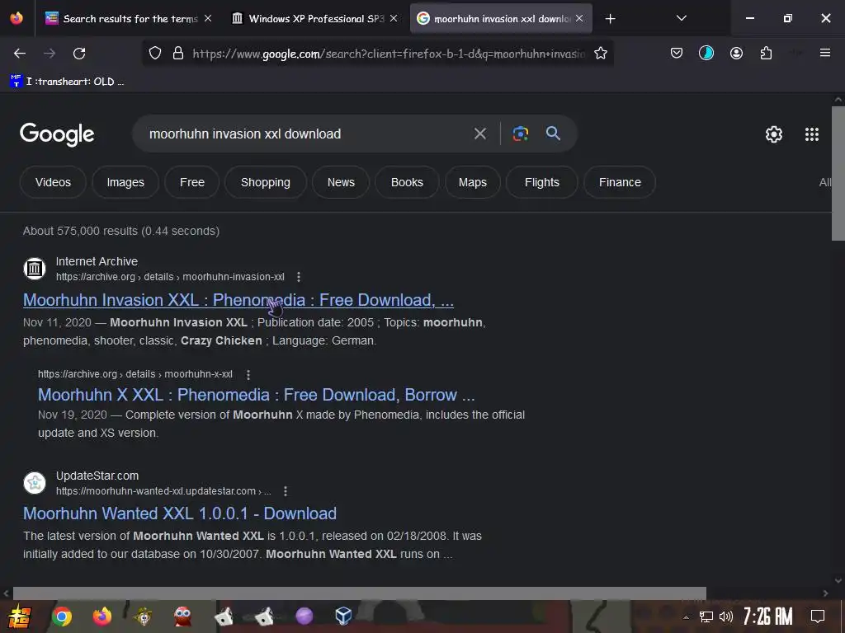Click into the URL address bar

388,54
